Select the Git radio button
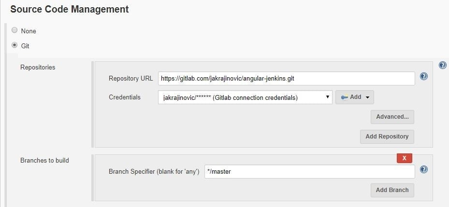 [14, 45]
